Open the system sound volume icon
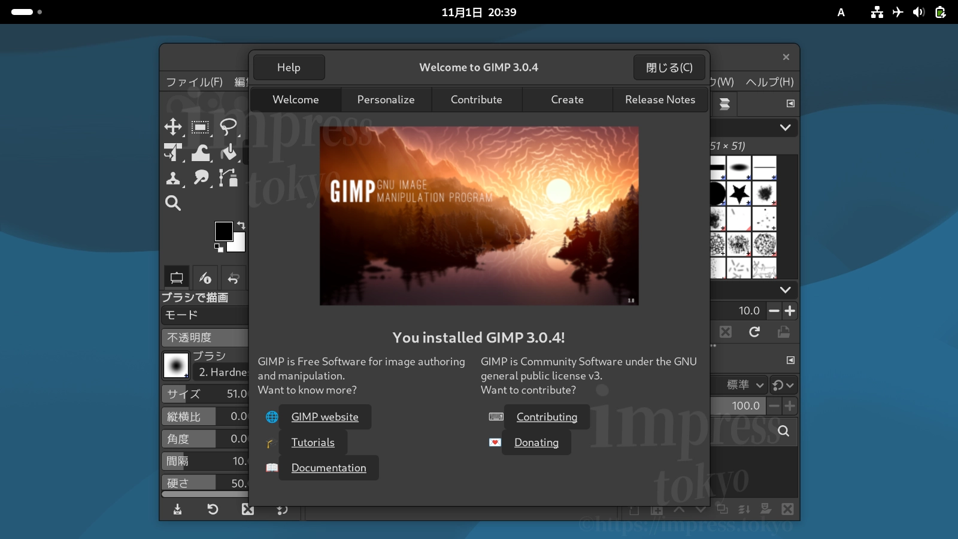 (918, 12)
